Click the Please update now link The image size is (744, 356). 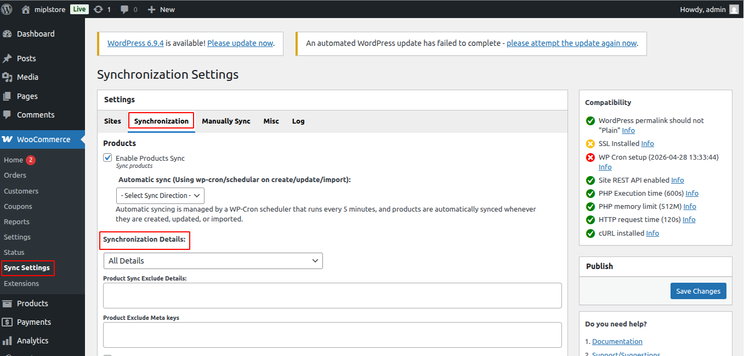(x=240, y=43)
